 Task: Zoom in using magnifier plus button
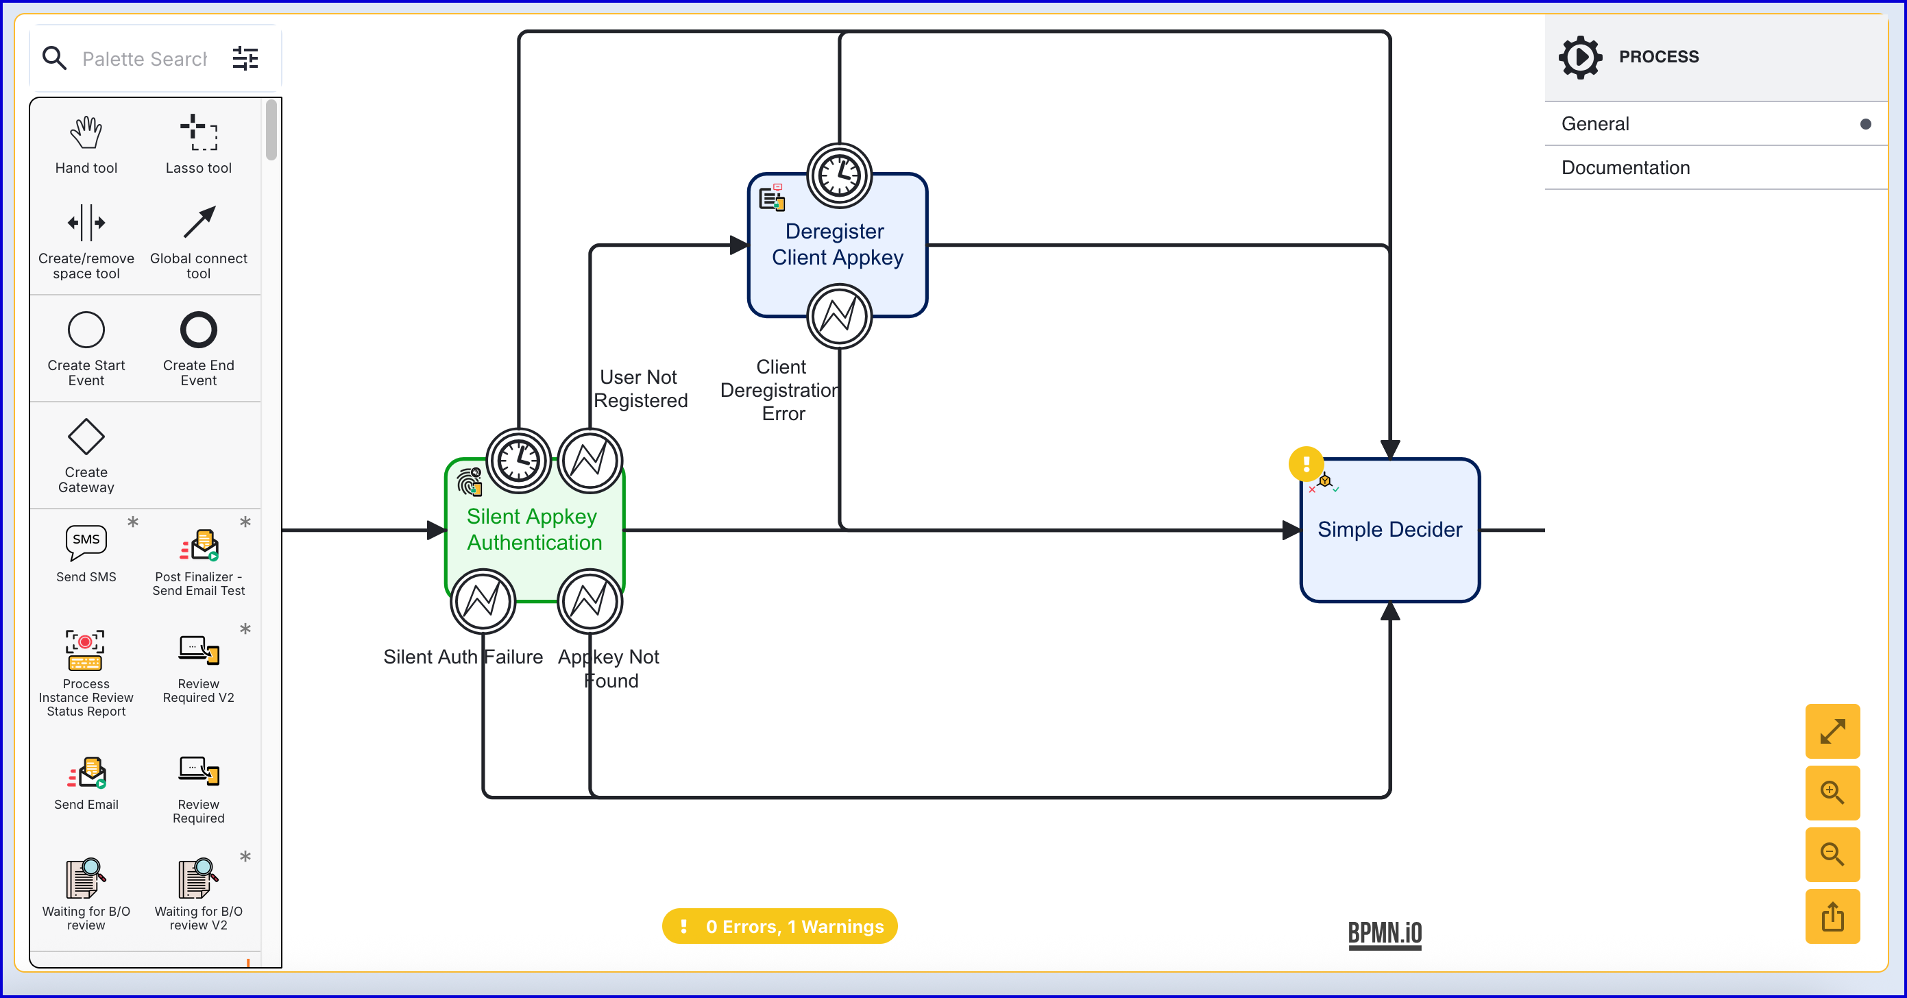point(1832,793)
